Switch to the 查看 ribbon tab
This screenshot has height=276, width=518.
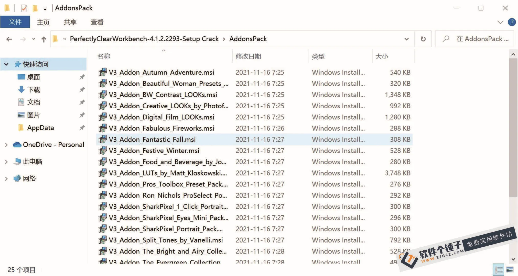(x=97, y=22)
